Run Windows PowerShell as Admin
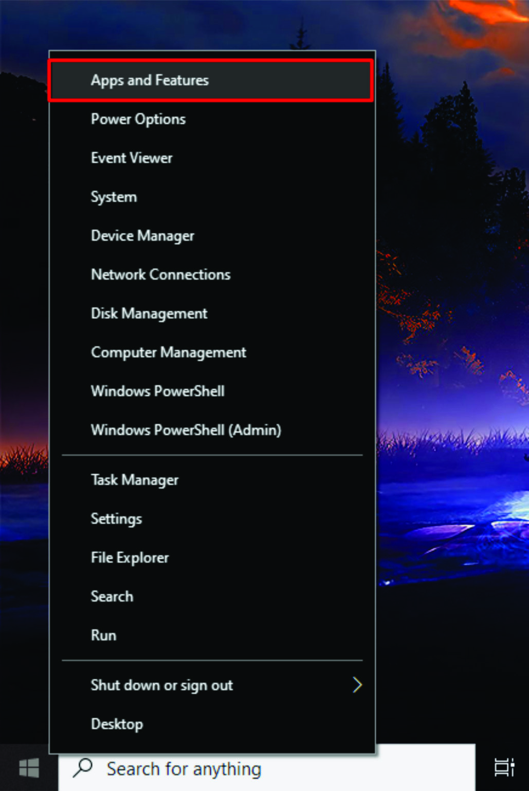 [x=186, y=430]
